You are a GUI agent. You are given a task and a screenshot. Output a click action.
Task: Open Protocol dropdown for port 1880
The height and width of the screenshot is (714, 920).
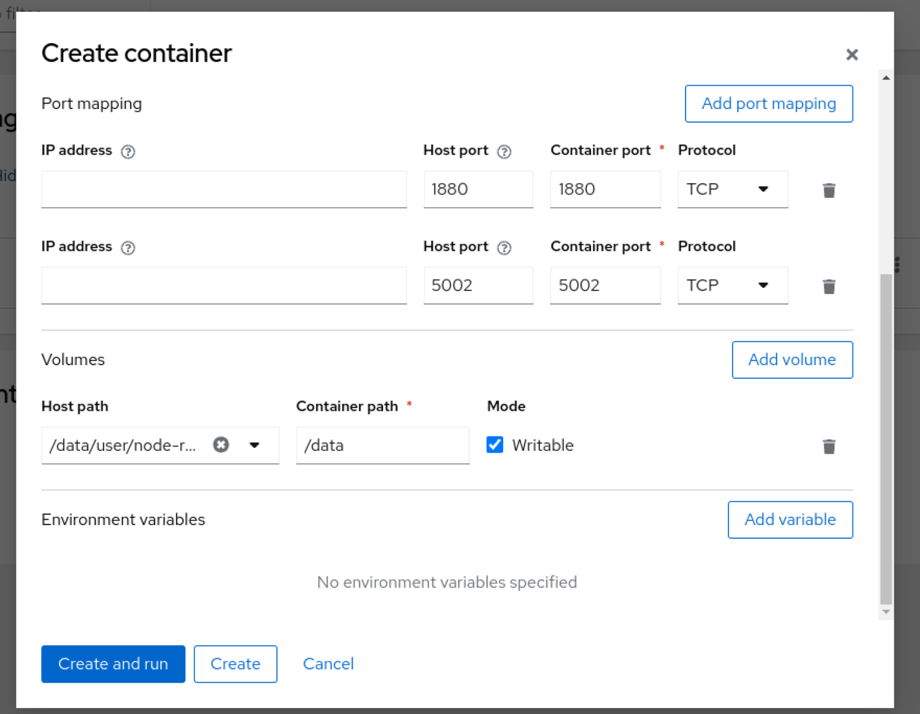[x=732, y=189]
